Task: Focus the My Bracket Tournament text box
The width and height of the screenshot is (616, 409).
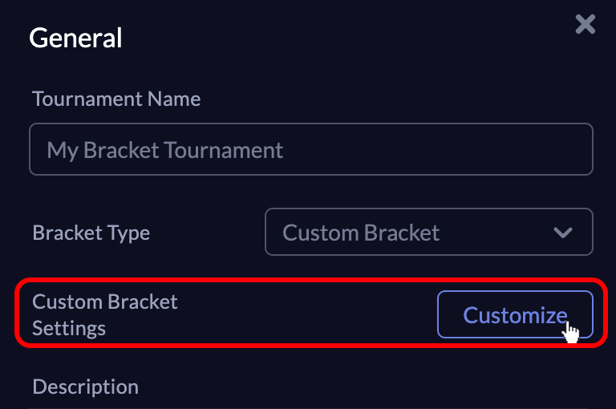Action: tap(310, 149)
